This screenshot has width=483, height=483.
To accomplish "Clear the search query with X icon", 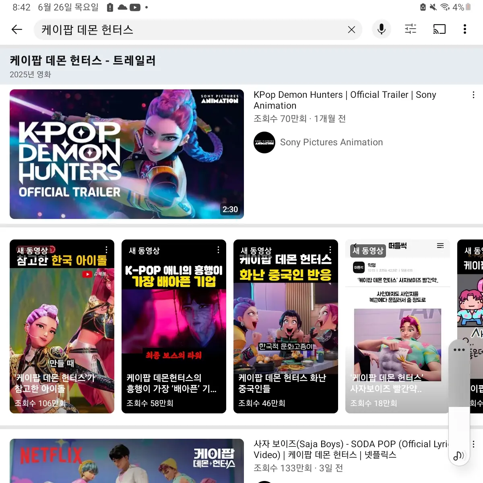I will pyautogui.click(x=351, y=29).
